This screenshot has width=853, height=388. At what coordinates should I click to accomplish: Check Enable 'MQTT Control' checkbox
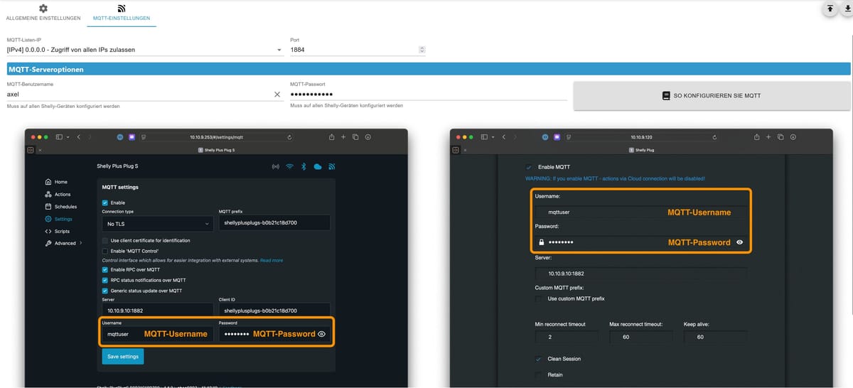pos(105,251)
